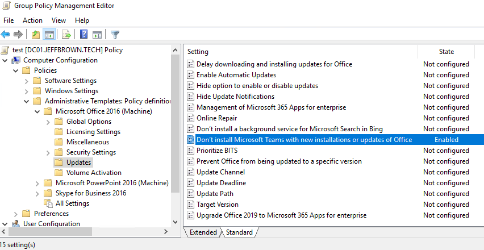The width and height of the screenshot is (484, 250).
Task: Click policy icon beside Prioritize BITS
Action: tap(191, 151)
